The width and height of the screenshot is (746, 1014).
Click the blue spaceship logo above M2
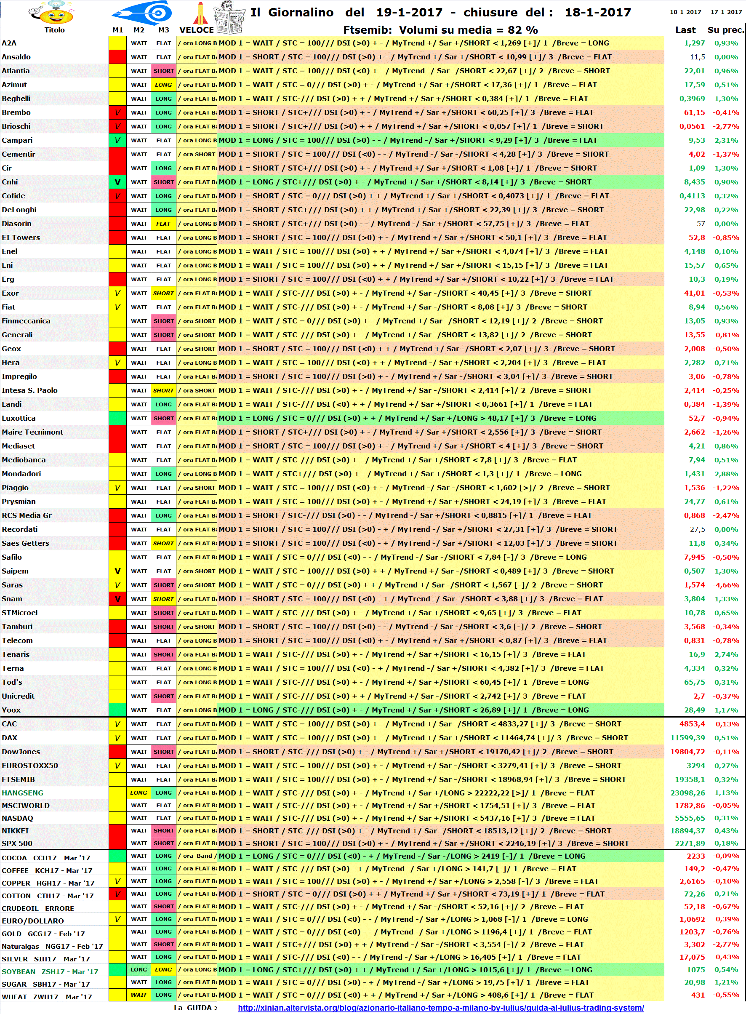click(x=143, y=12)
